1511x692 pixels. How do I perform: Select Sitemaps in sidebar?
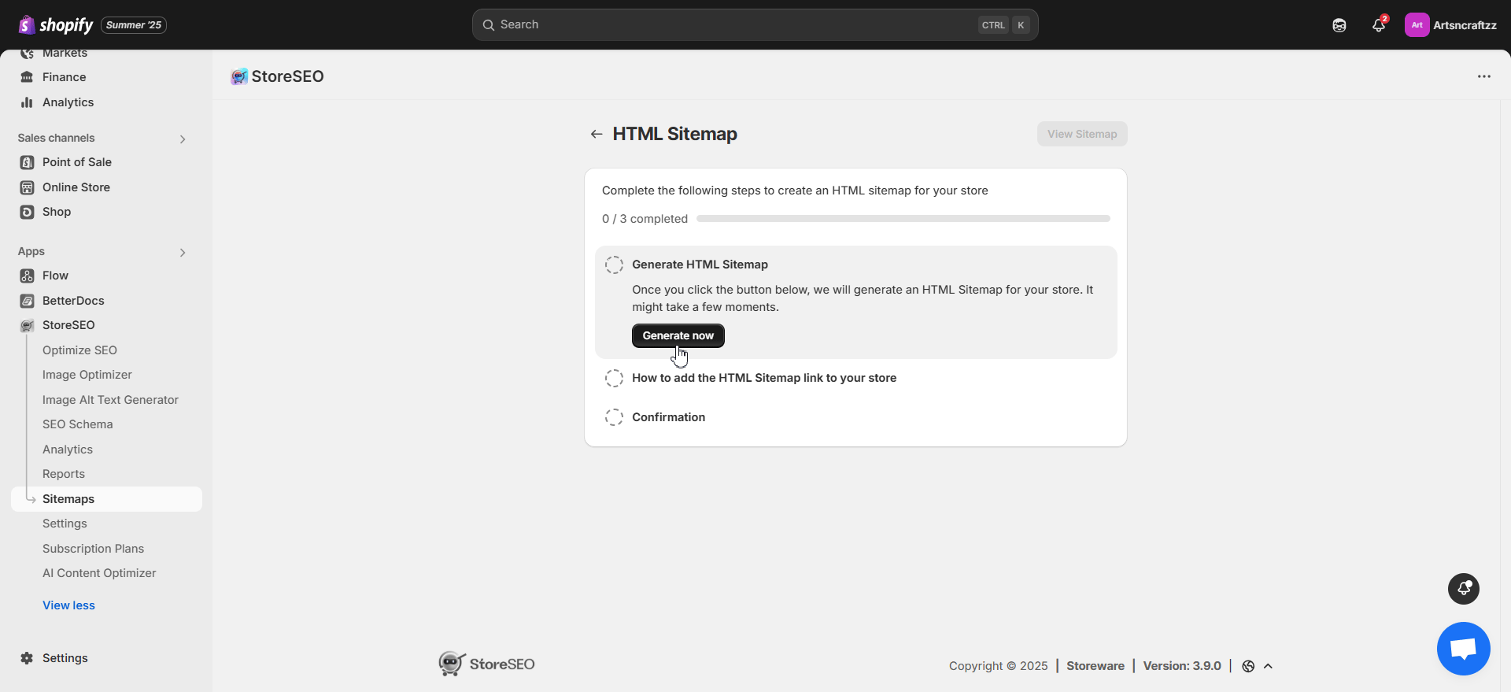tap(106, 499)
